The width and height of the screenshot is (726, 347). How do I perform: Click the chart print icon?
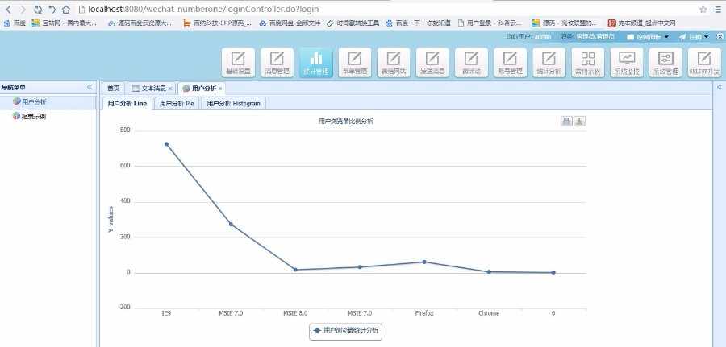(x=566, y=121)
